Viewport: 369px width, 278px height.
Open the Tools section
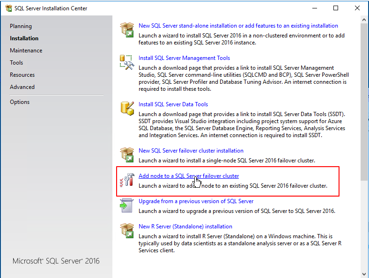pos(16,63)
